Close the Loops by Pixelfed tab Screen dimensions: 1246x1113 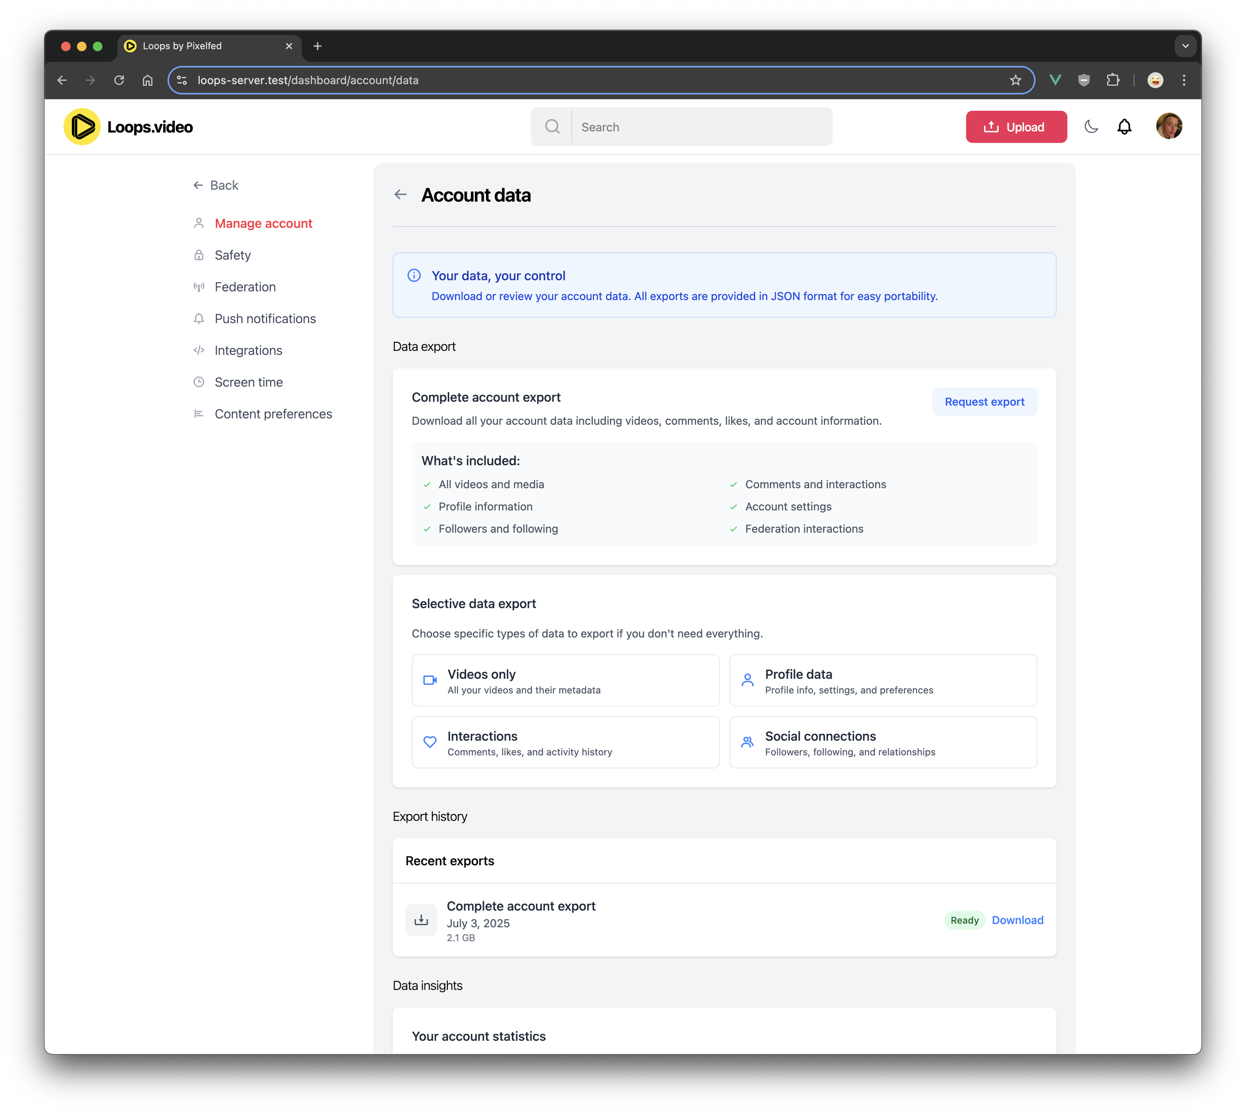click(289, 46)
